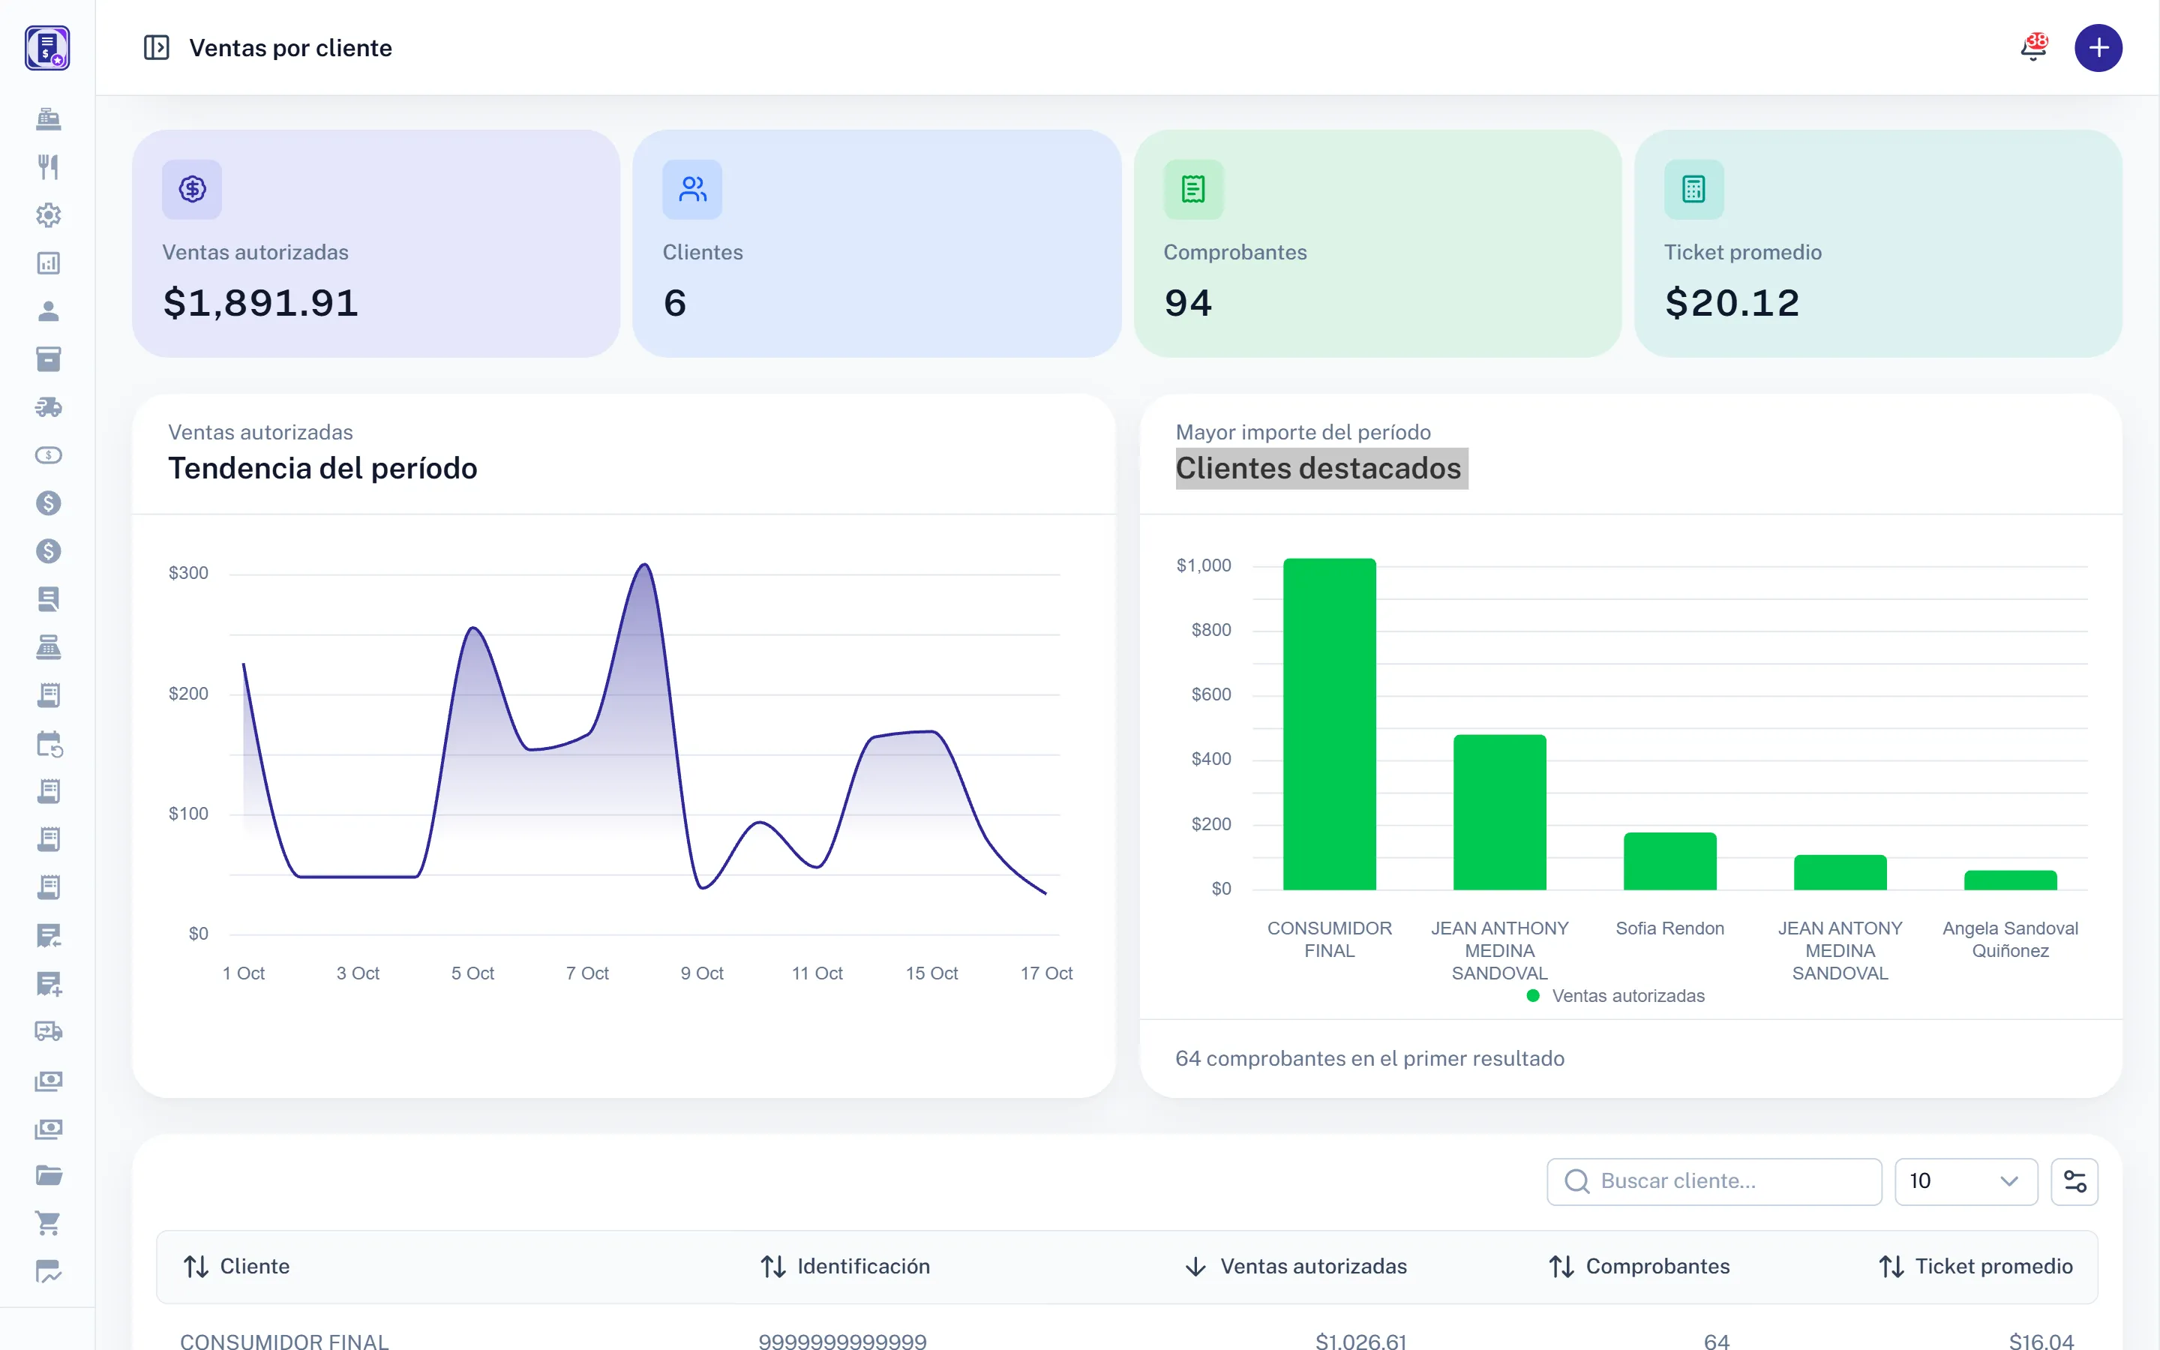Sort the table by Ticket promedio column
The height and width of the screenshot is (1350, 2160).
click(x=1975, y=1266)
